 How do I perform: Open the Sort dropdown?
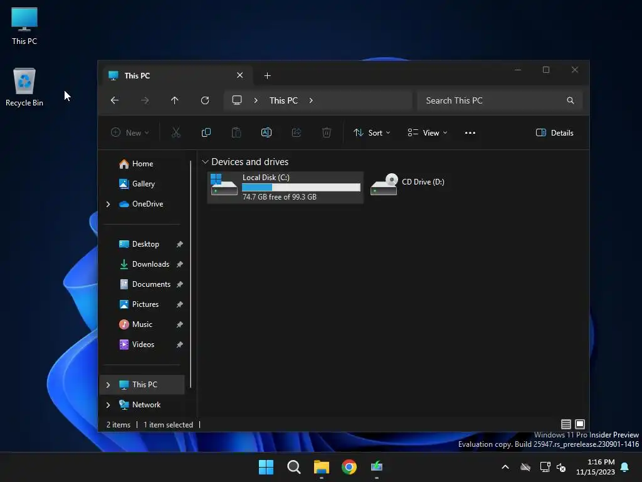[x=372, y=133]
